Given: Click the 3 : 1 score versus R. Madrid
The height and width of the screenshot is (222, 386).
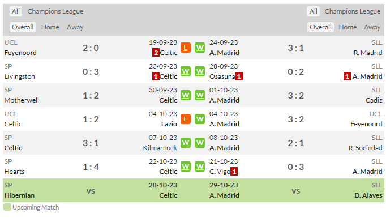Looking at the screenshot, I should tap(296, 48).
